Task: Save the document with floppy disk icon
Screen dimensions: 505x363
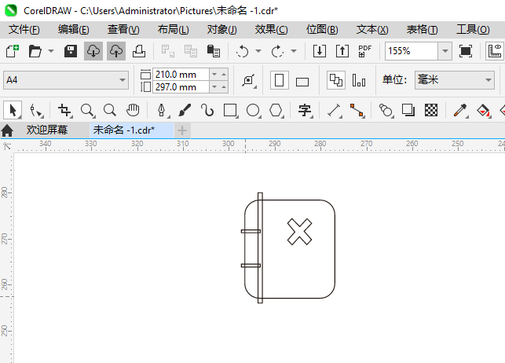Action: click(x=71, y=51)
